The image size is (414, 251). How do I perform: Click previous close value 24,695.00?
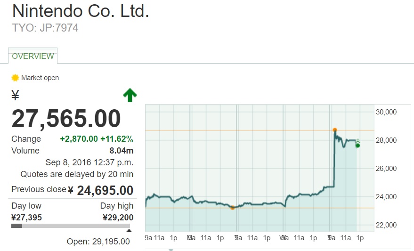[105, 190]
